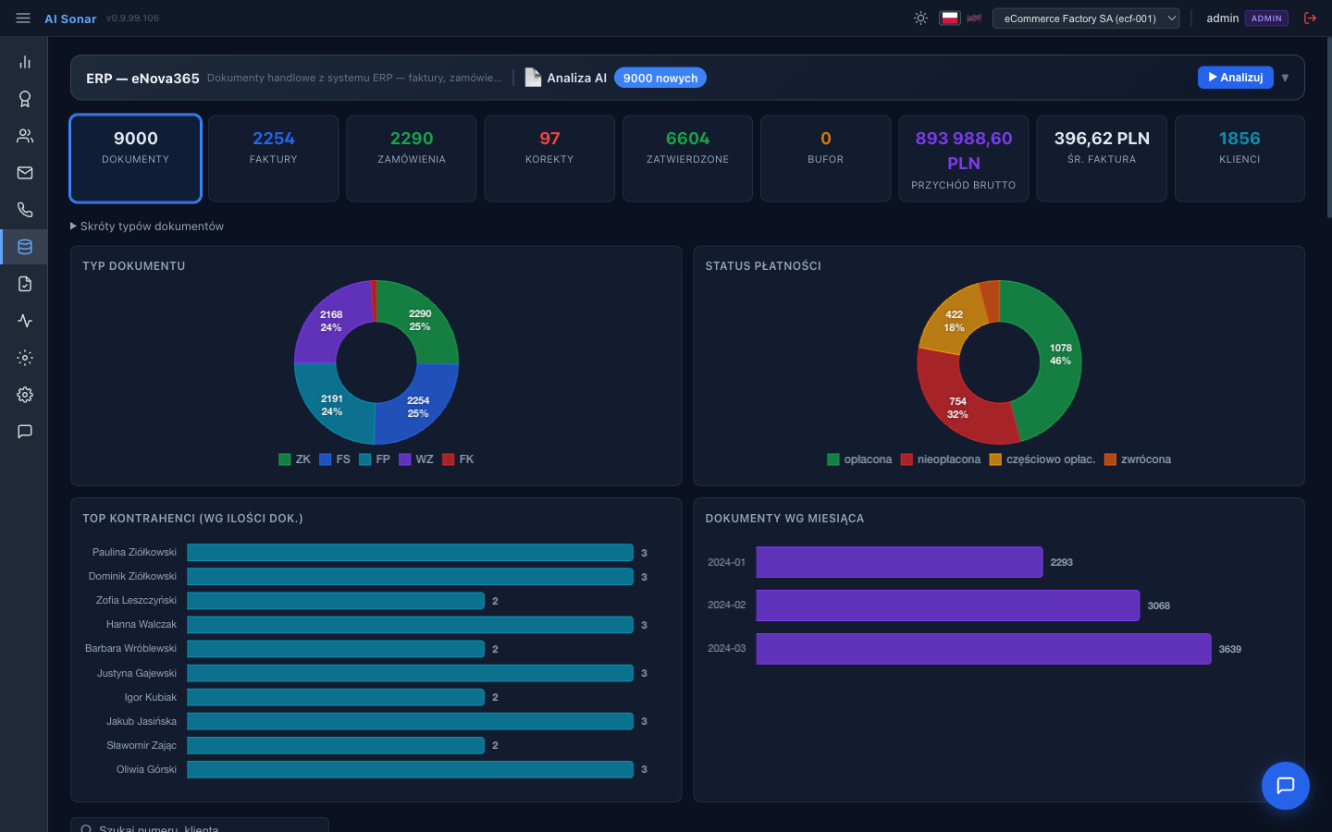
Task: Open the contacts people icon in sidebar
Action: click(24, 136)
